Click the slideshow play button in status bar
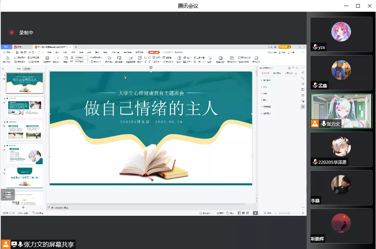The image size is (376, 249). (255, 213)
